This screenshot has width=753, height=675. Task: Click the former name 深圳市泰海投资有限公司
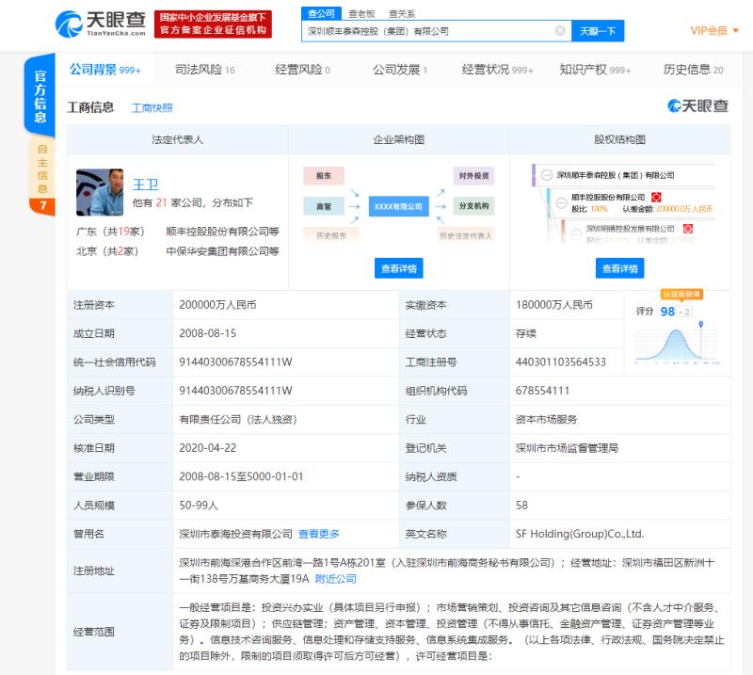click(x=235, y=534)
